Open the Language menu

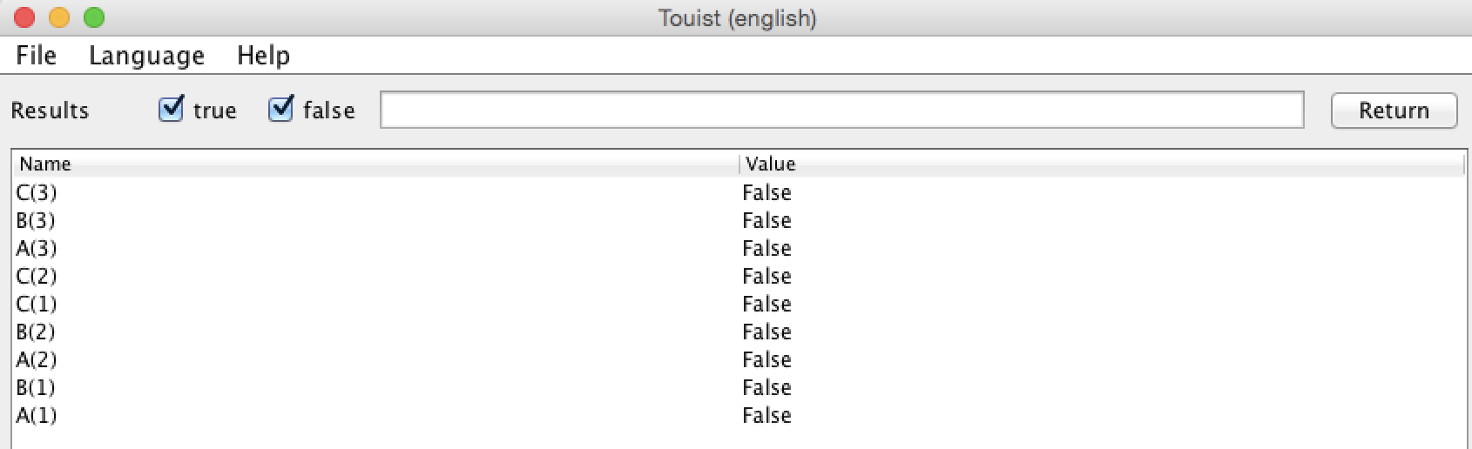pos(146,56)
